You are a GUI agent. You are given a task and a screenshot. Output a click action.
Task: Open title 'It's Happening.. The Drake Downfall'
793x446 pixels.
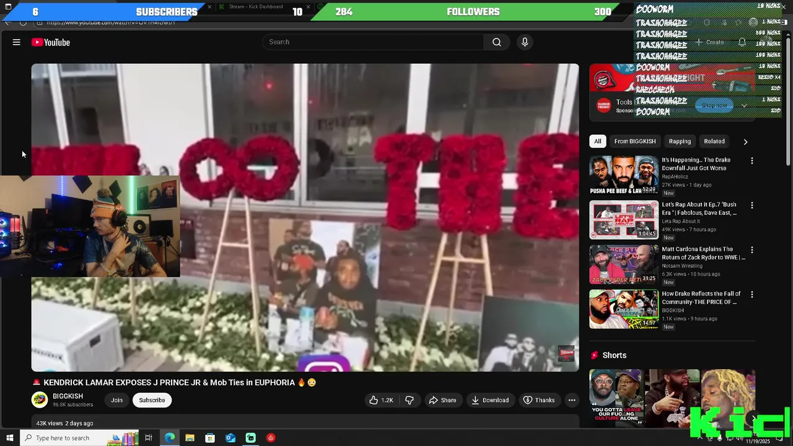pyautogui.click(x=696, y=164)
